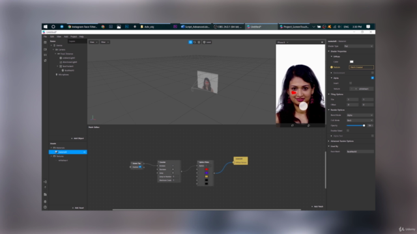Open the Edit menu
417x234 pixels.
tap(52, 36)
